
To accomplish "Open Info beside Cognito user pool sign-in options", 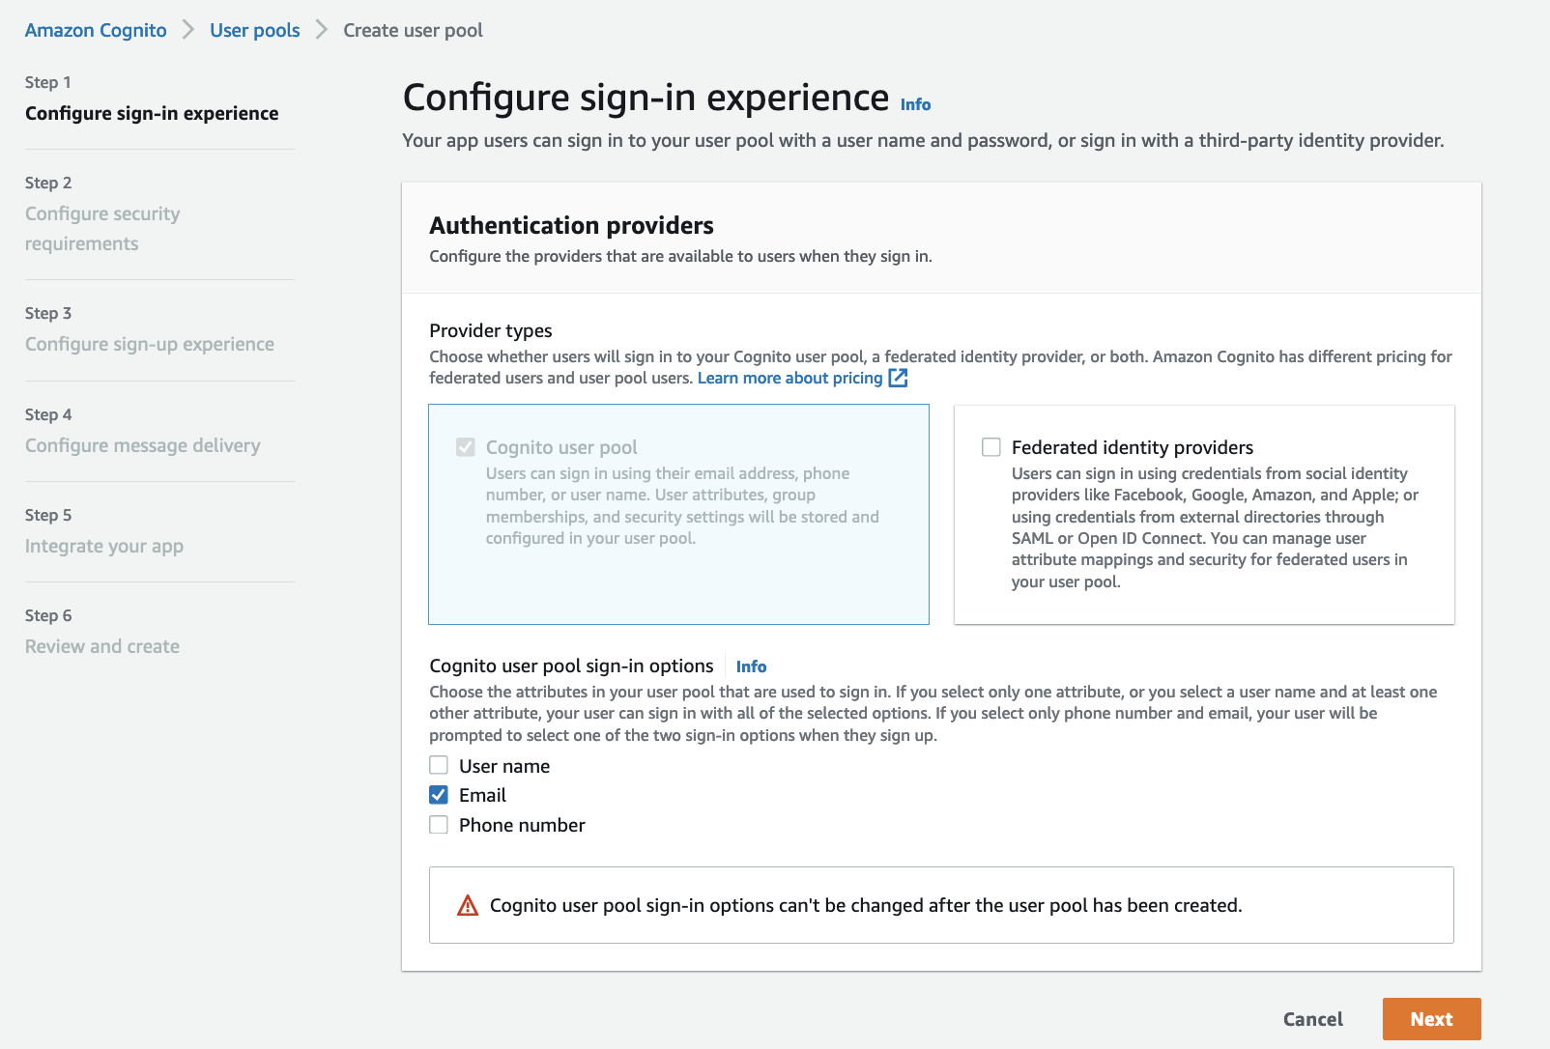I will (x=751, y=666).
